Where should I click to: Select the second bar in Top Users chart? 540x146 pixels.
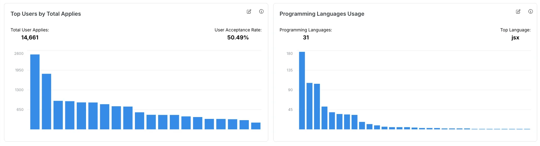[46, 102]
